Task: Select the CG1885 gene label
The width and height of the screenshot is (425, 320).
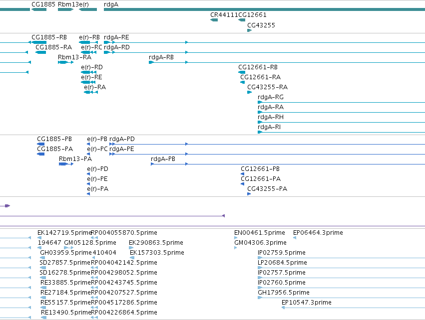Action: (x=43, y=4)
